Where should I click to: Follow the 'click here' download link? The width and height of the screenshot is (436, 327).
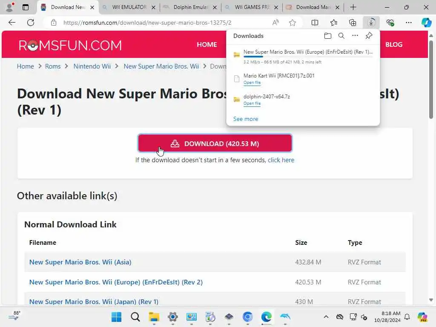pyautogui.click(x=281, y=160)
